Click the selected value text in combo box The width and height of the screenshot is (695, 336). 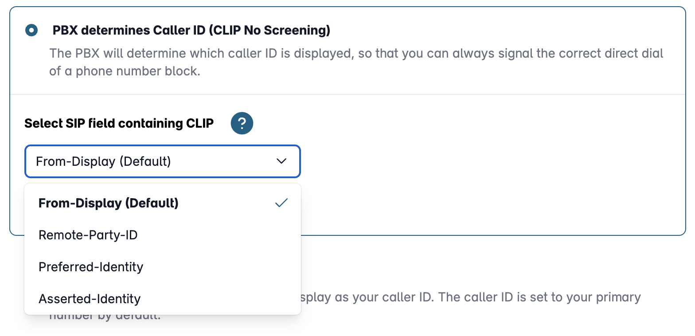103,161
